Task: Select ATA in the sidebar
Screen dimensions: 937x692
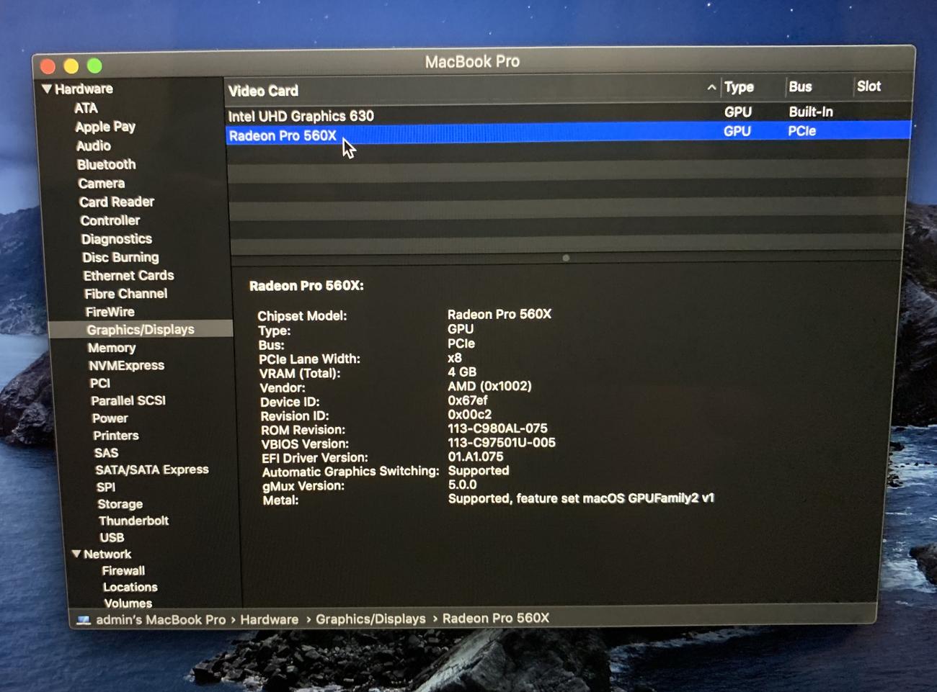Action: 86,108
